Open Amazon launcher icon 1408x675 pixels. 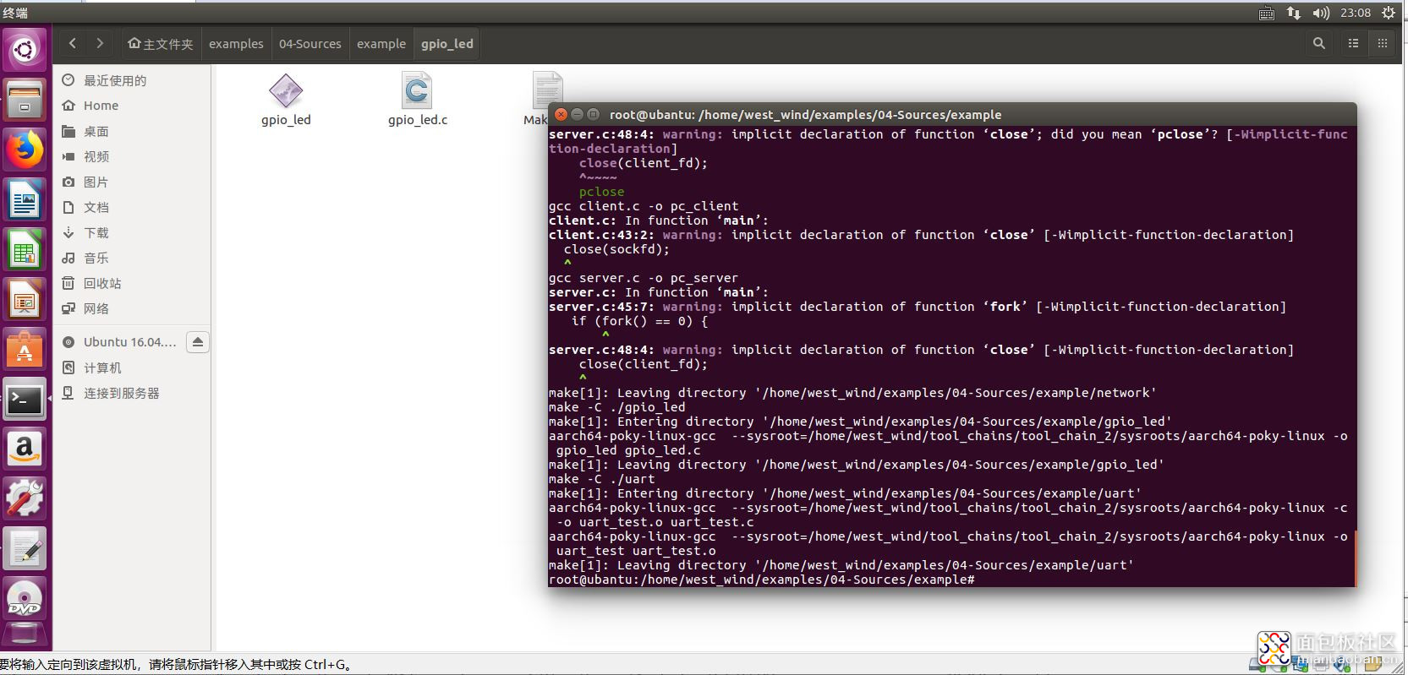tap(25, 449)
